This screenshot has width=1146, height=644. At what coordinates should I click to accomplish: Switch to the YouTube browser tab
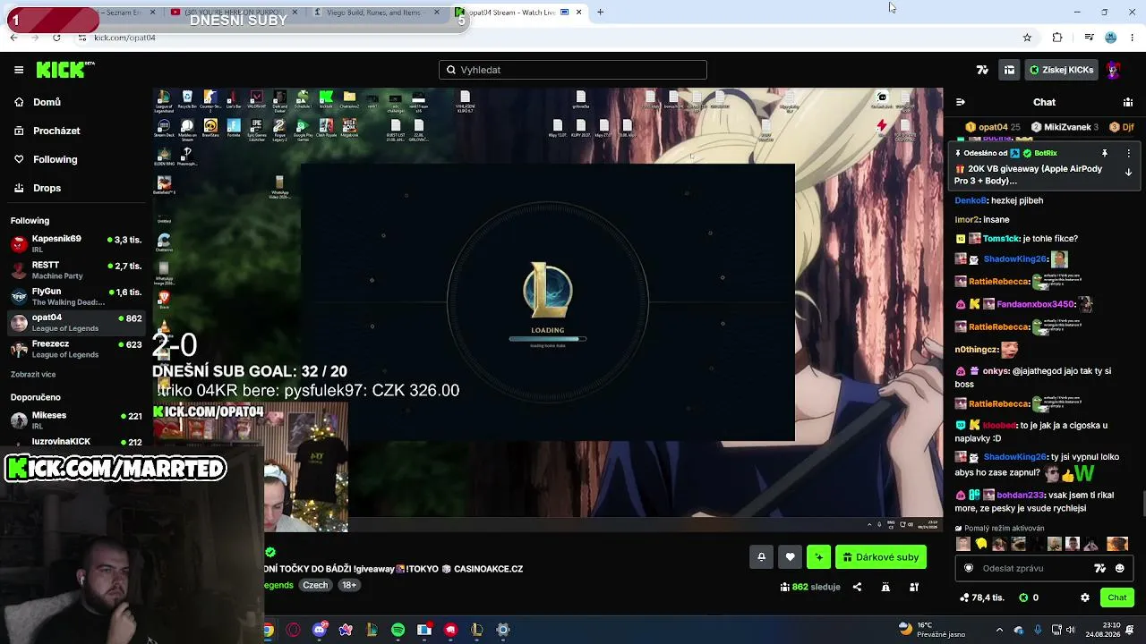click(x=235, y=13)
